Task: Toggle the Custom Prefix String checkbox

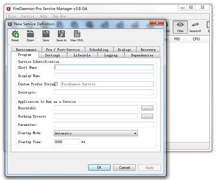Action: point(56,84)
